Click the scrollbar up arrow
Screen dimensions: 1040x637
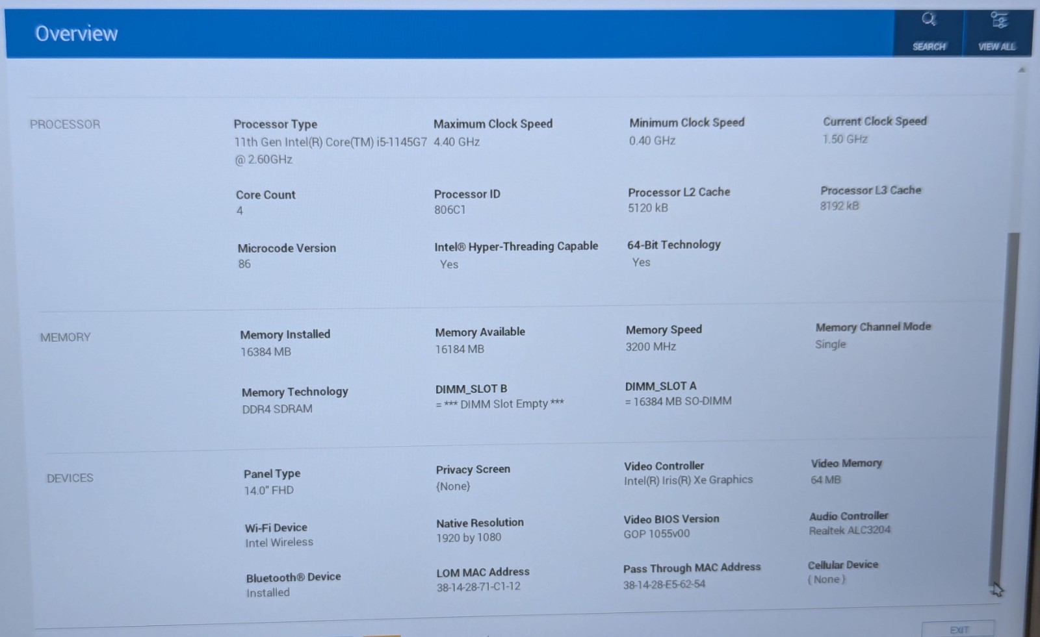(1021, 70)
